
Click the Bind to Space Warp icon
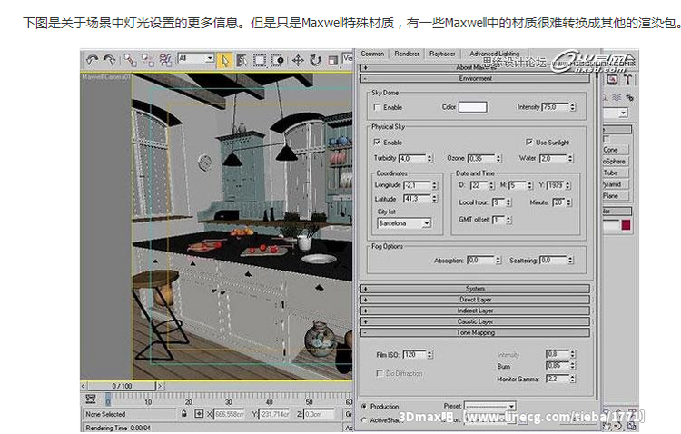click(164, 60)
